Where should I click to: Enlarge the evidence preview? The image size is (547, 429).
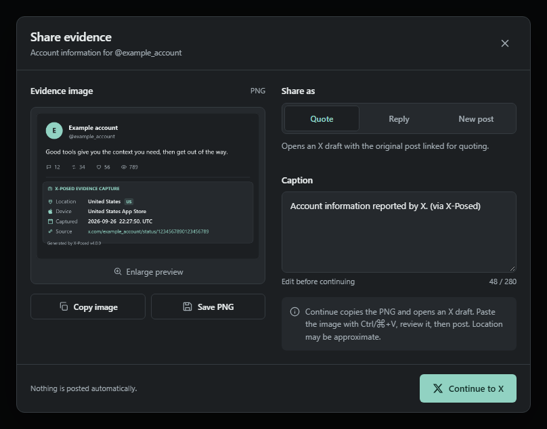coord(148,272)
